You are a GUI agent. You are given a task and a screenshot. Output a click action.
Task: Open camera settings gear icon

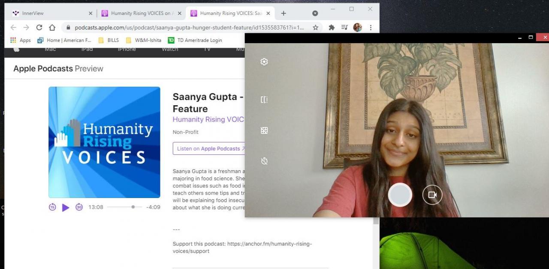[264, 62]
